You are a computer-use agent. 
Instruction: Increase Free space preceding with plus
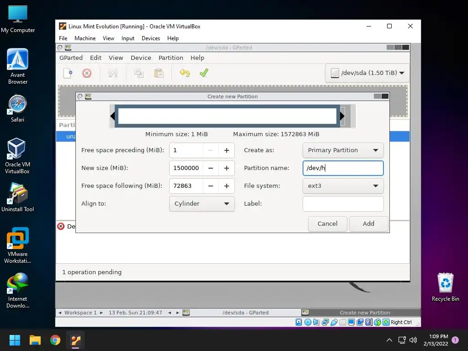[227, 150]
